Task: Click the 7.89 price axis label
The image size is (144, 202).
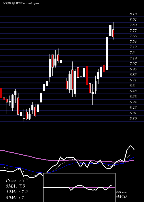Action: (133, 25)
